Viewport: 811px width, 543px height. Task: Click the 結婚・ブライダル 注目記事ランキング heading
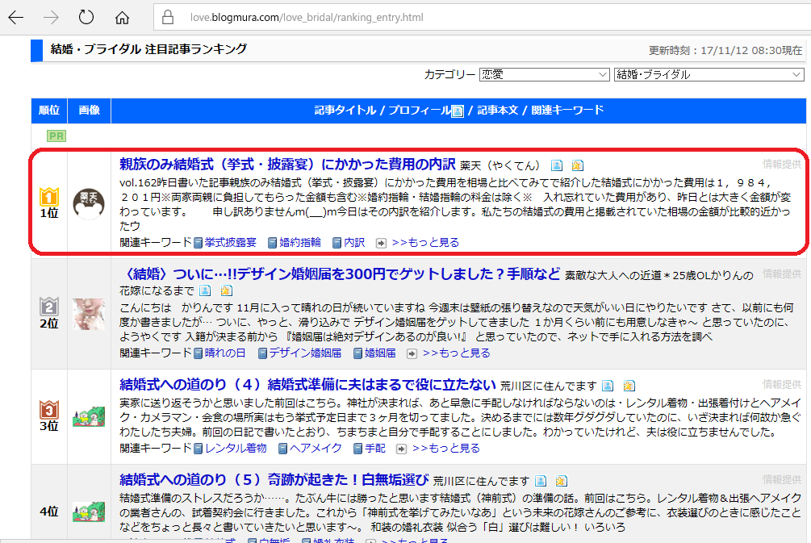click(x=149, y=49)
